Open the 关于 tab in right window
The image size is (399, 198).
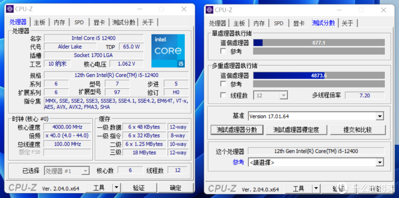click(x=347, y=23)
